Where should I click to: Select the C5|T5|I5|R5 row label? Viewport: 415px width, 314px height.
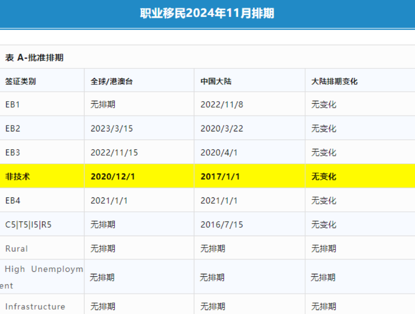pos(28,225)
